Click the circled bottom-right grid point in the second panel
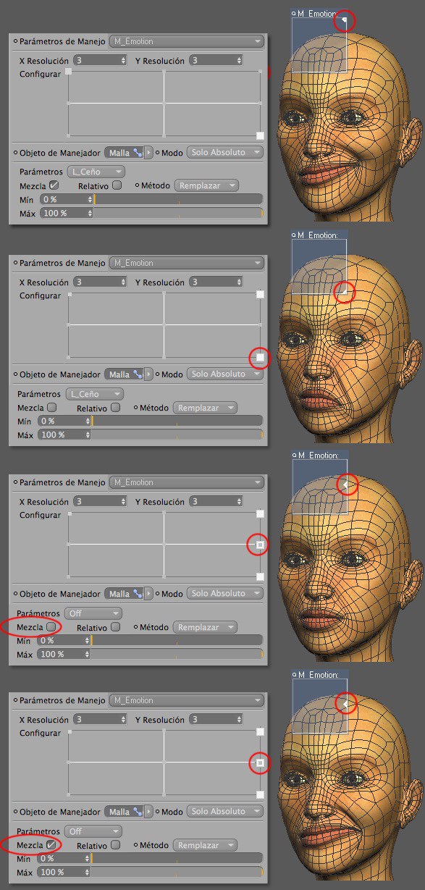The image size is (425, 890). 260,358
